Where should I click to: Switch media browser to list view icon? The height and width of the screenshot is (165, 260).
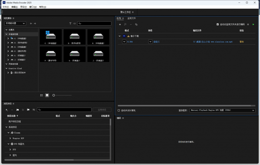pos(42,95)
